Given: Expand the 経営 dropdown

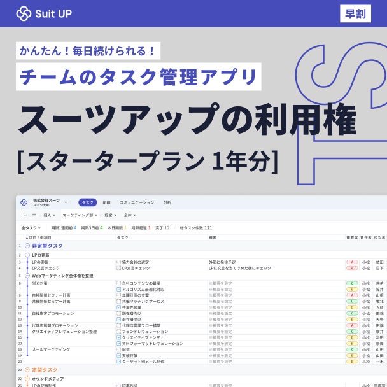Looking at the screenshot, I should point(110,215).
